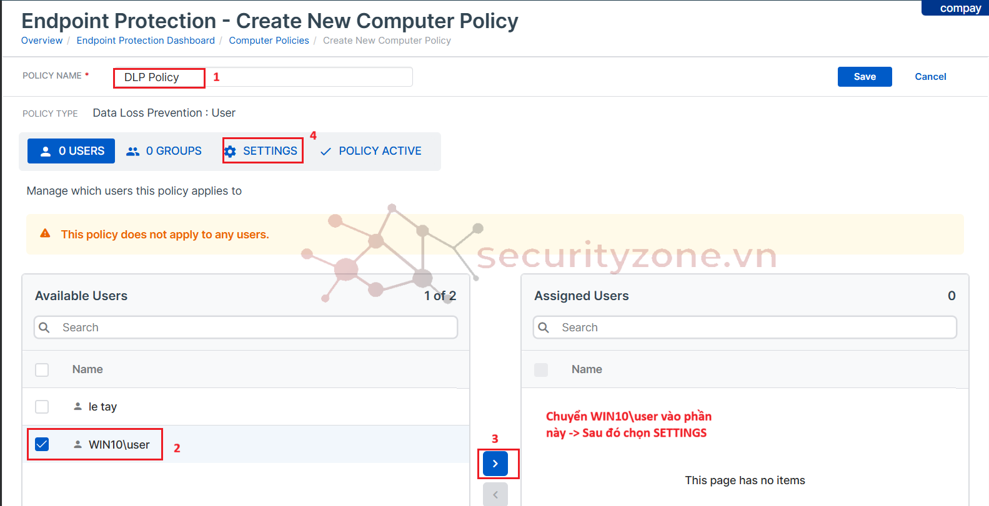Viewport: 989px width, 506px height.
Task: Toggle select-all checkbox in Assigned Users header
Action: (x=541, y=370)
